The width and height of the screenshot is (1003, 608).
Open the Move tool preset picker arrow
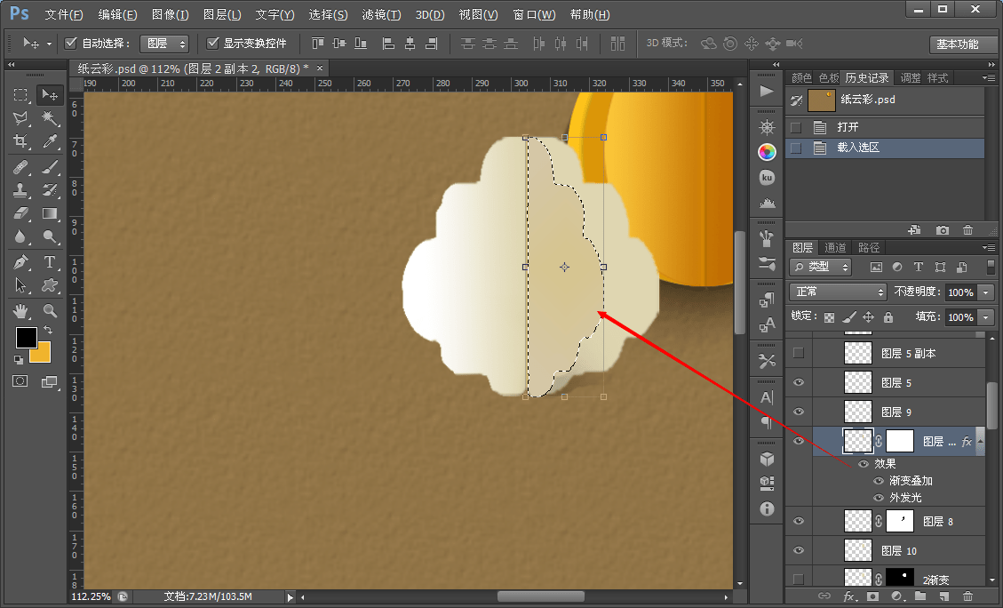pos(49,44)
